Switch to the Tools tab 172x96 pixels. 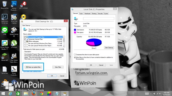point(81,14)
